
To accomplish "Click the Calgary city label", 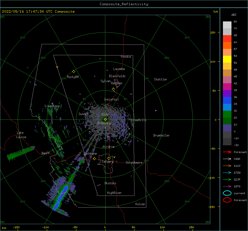I will click(107, 162).
